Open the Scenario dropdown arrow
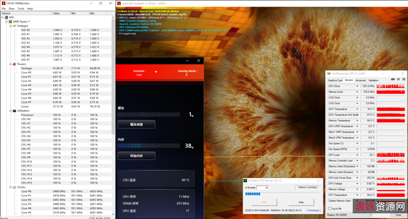Screen dimensions: 408x219 point(156,72)
